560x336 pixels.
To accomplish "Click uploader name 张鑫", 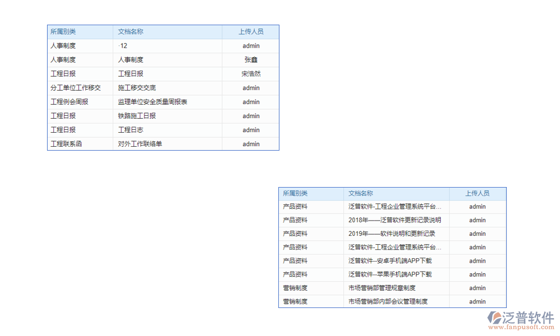I will tap(251, 60).
